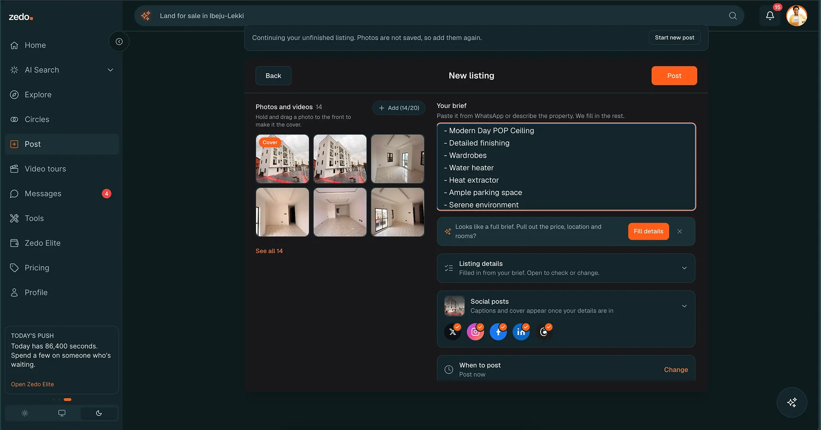This screenshot has width=821, height=430.
Task: Open Video tours in sidebar
Action: (x=62, y=169)
